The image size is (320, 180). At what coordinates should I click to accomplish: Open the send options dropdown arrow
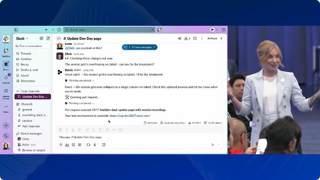pyautogui.click(x=219, y=145)
